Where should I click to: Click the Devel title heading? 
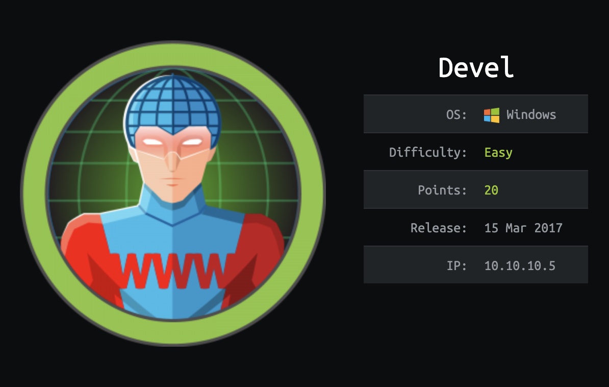click(476, 67)
